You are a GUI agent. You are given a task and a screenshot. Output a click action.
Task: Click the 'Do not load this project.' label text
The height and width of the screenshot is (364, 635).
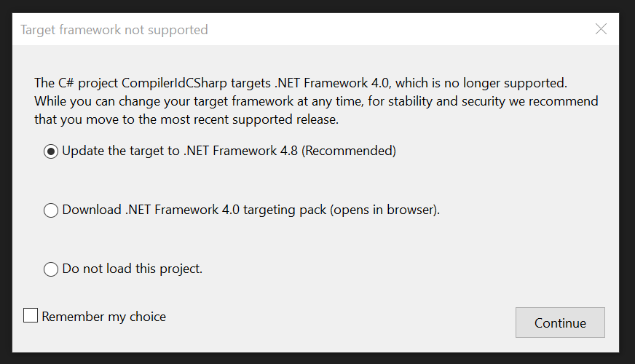click(132, 269)
